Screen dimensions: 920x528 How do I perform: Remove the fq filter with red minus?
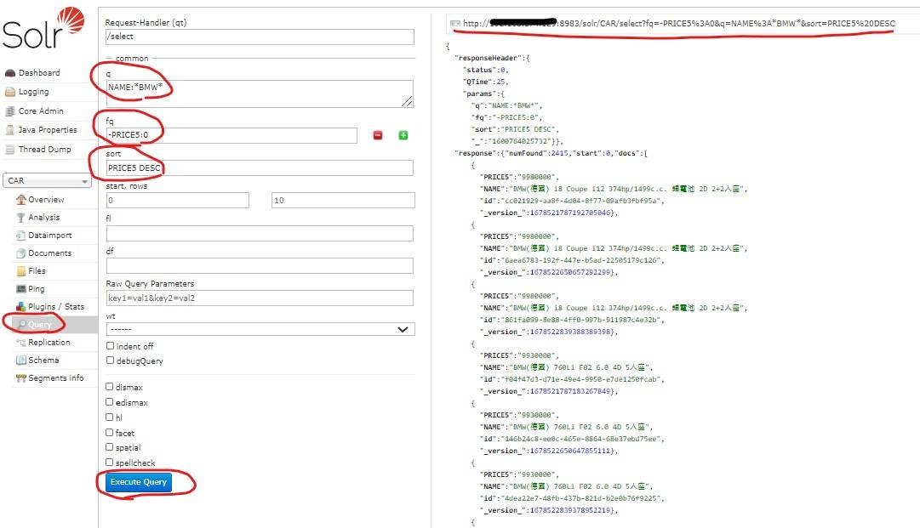378,135
